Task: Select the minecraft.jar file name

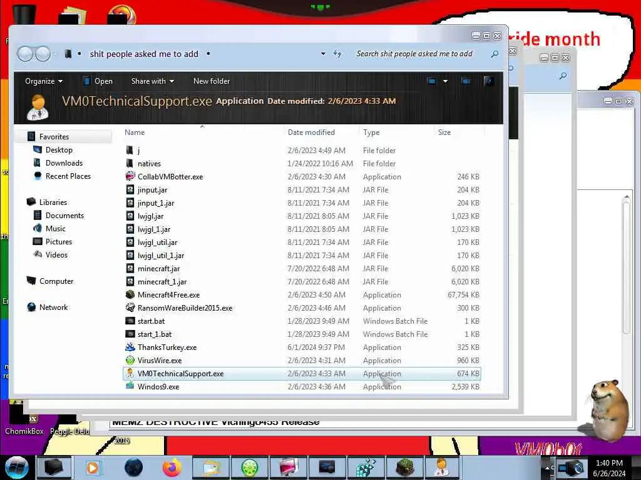Action: 158,268
